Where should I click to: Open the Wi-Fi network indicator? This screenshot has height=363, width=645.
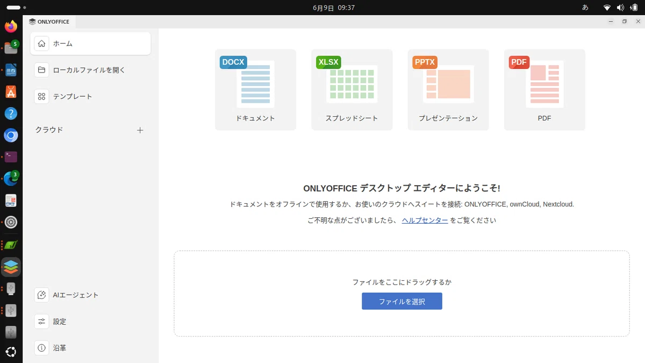[607, 8]
